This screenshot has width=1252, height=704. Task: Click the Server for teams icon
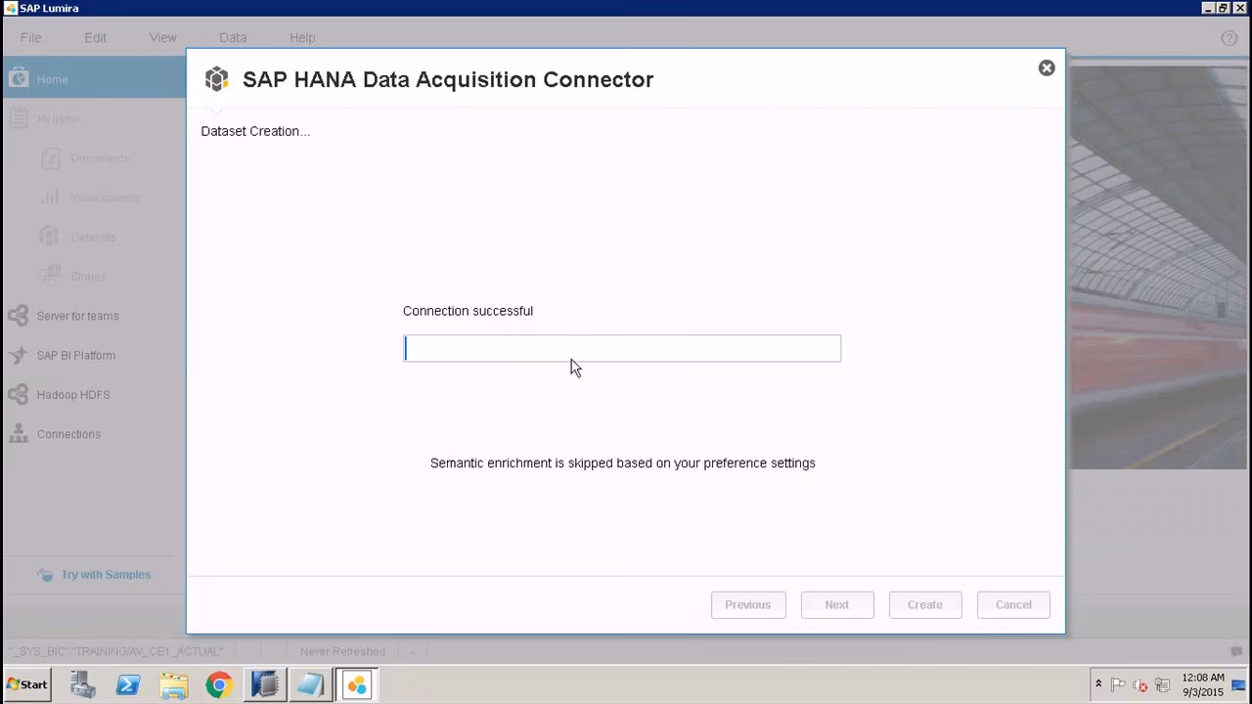coord(18,316)
